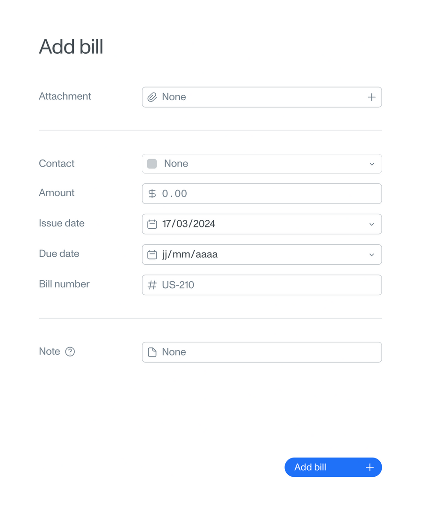Expand the Issue date picker chevron
This screenshot has width=421, height=516.
coord(372,224)
